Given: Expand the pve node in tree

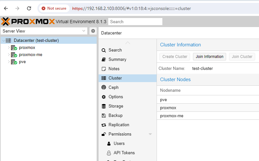Looking at the screenshot, I should tap(9, 62).
